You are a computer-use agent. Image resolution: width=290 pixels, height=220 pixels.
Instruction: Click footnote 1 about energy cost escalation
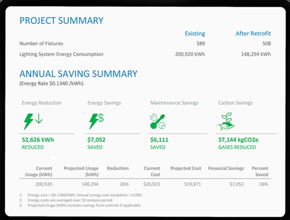pyautogui.click(x=81, y=195)
